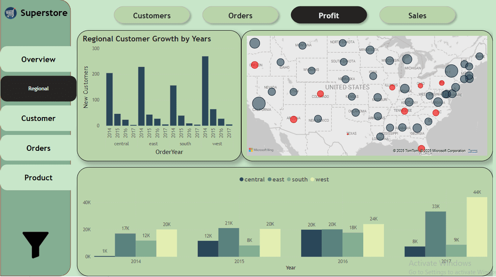Open the Terms link on map
The image size is (496, 277).
pos(473,151)
